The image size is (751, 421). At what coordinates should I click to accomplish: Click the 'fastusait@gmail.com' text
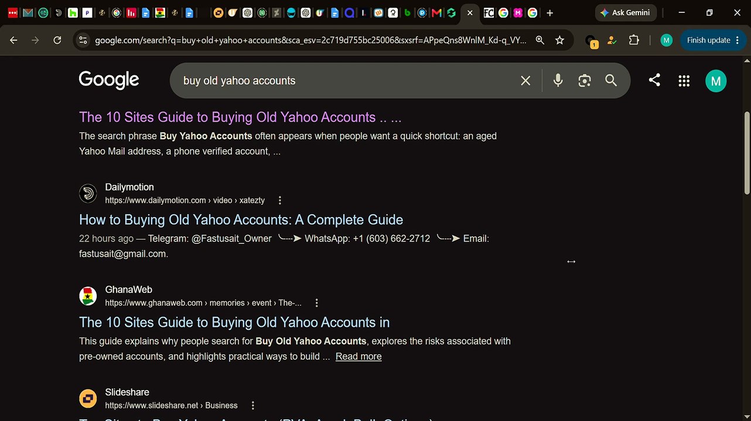coord(124,254)
